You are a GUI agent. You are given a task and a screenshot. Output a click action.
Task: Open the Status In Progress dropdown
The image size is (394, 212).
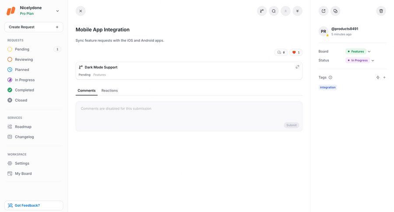[x=360, y=60]
